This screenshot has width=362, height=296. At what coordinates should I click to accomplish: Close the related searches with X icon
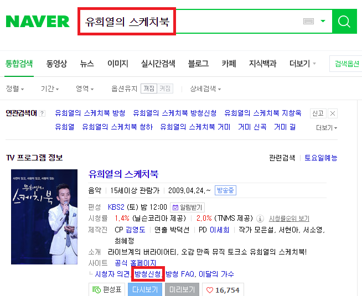333,113
